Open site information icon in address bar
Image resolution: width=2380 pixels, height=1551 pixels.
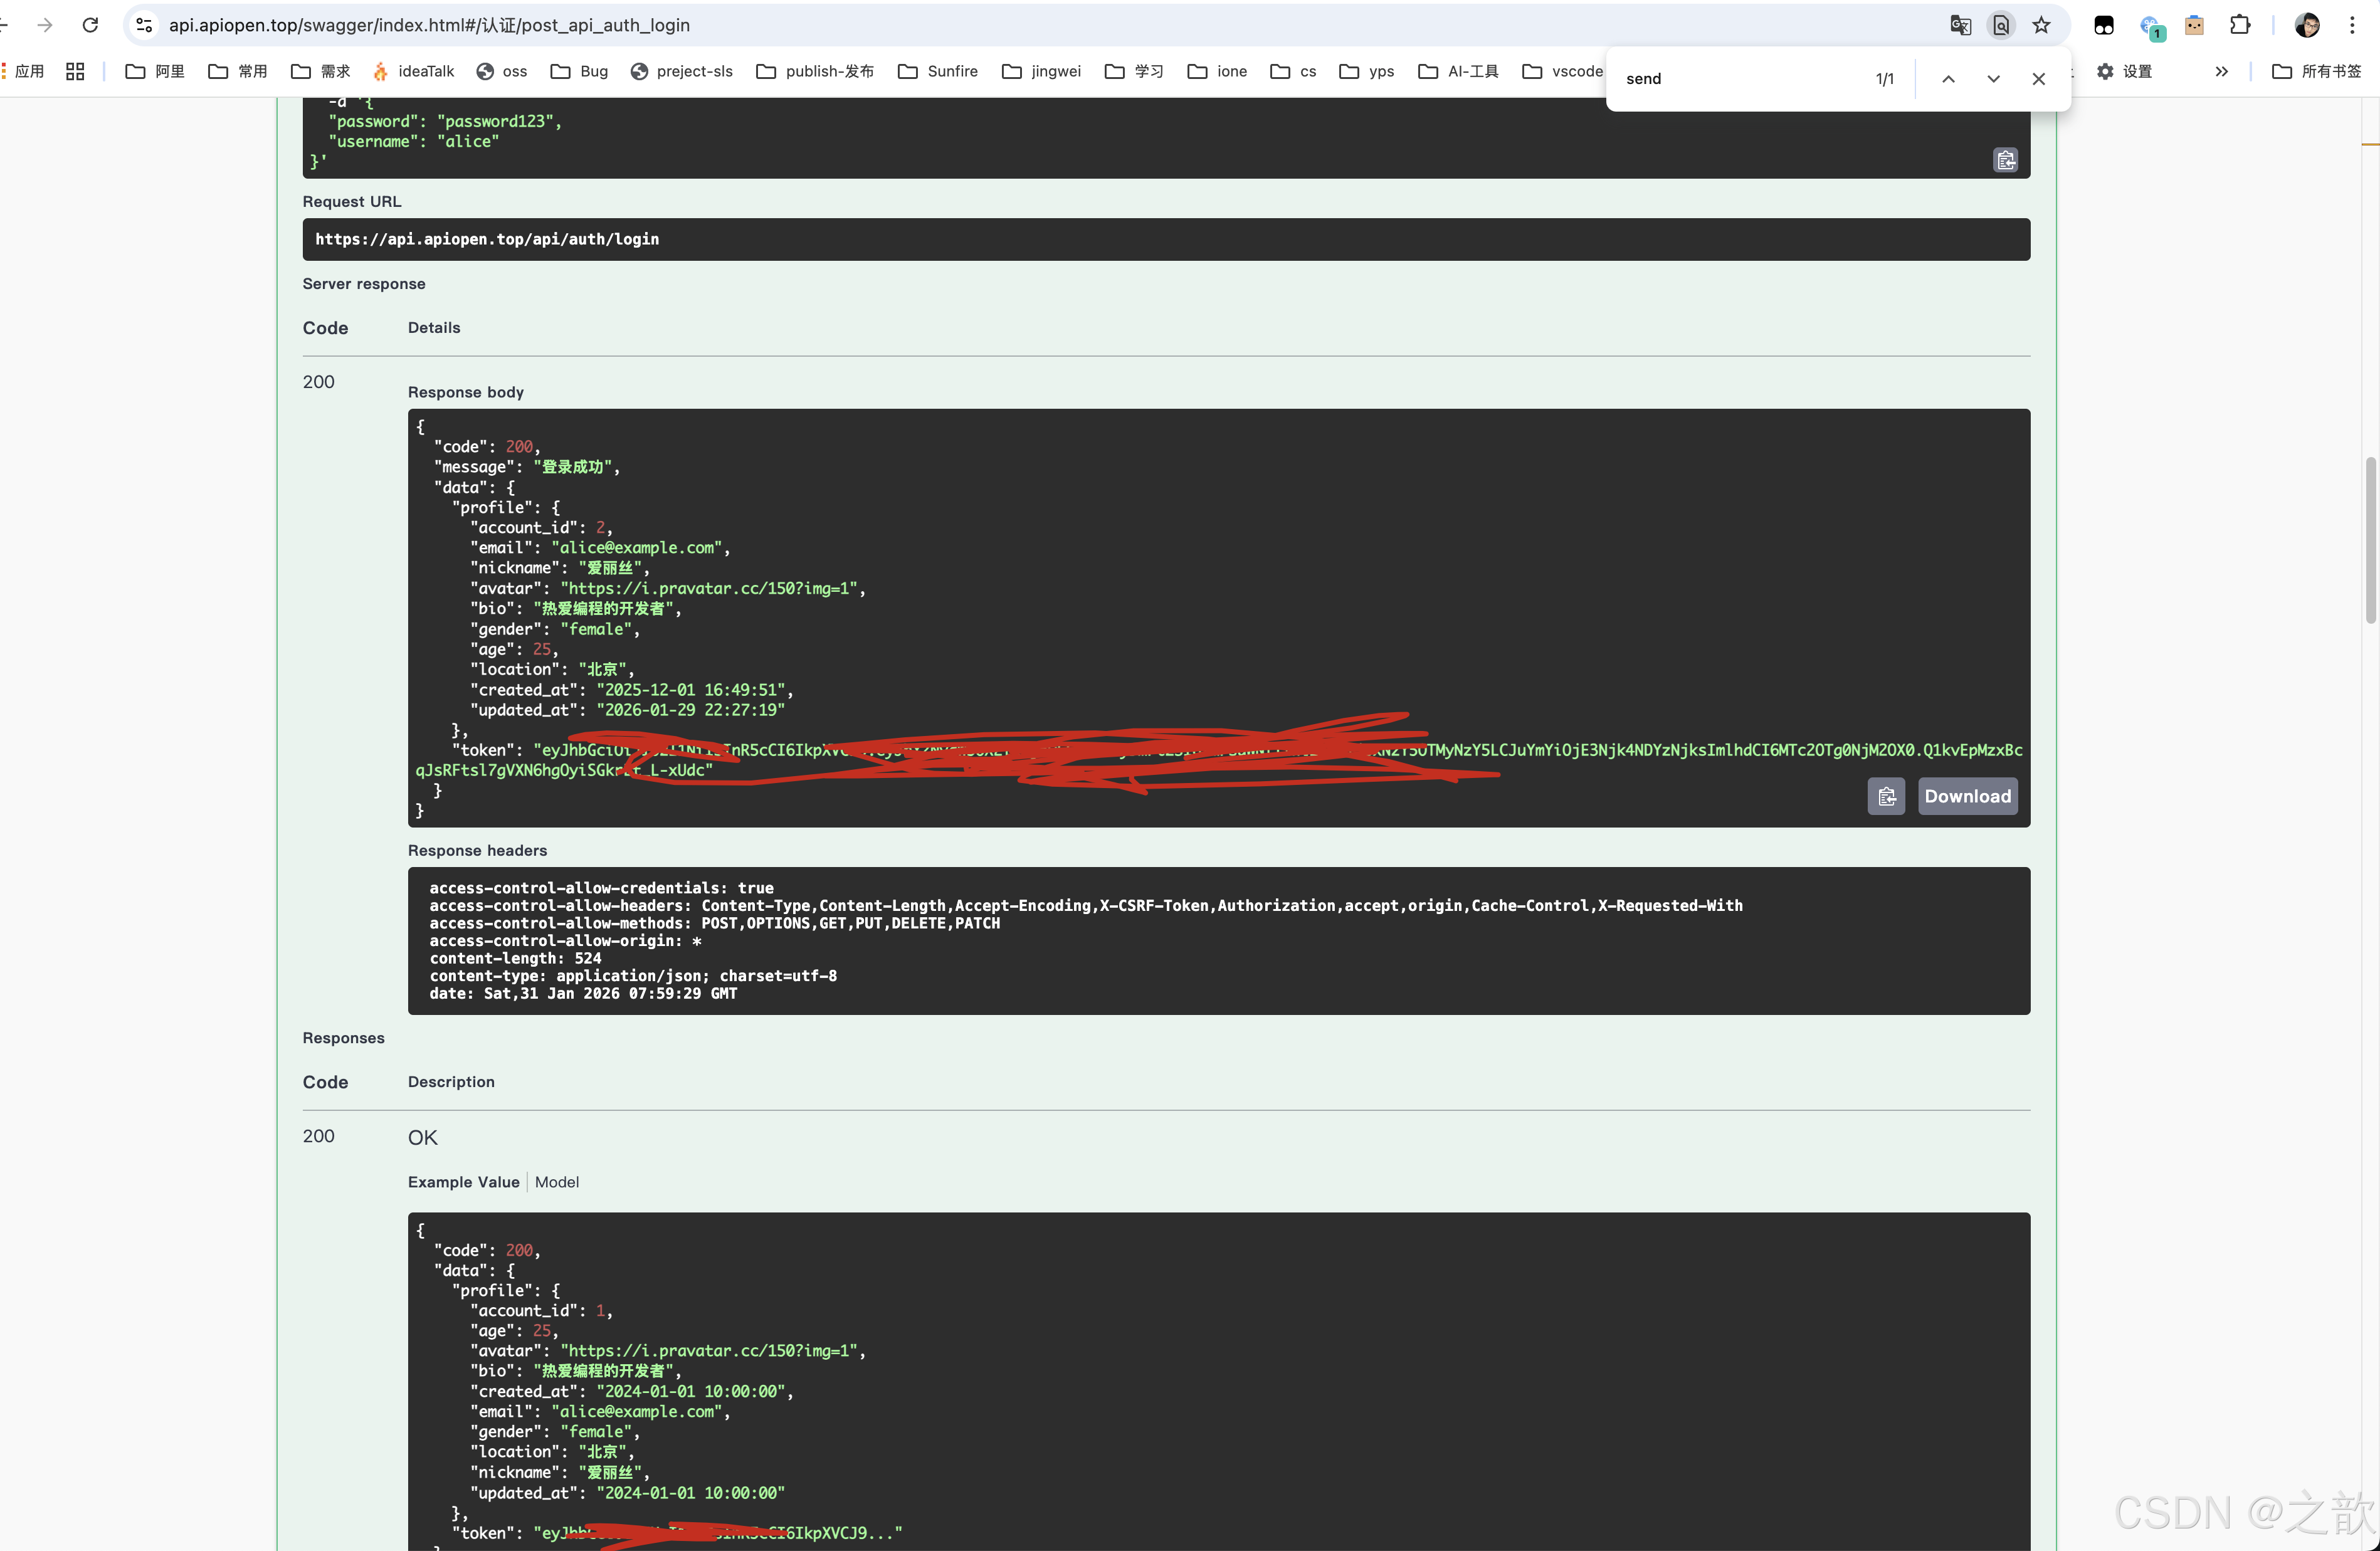tap(144, 25)
